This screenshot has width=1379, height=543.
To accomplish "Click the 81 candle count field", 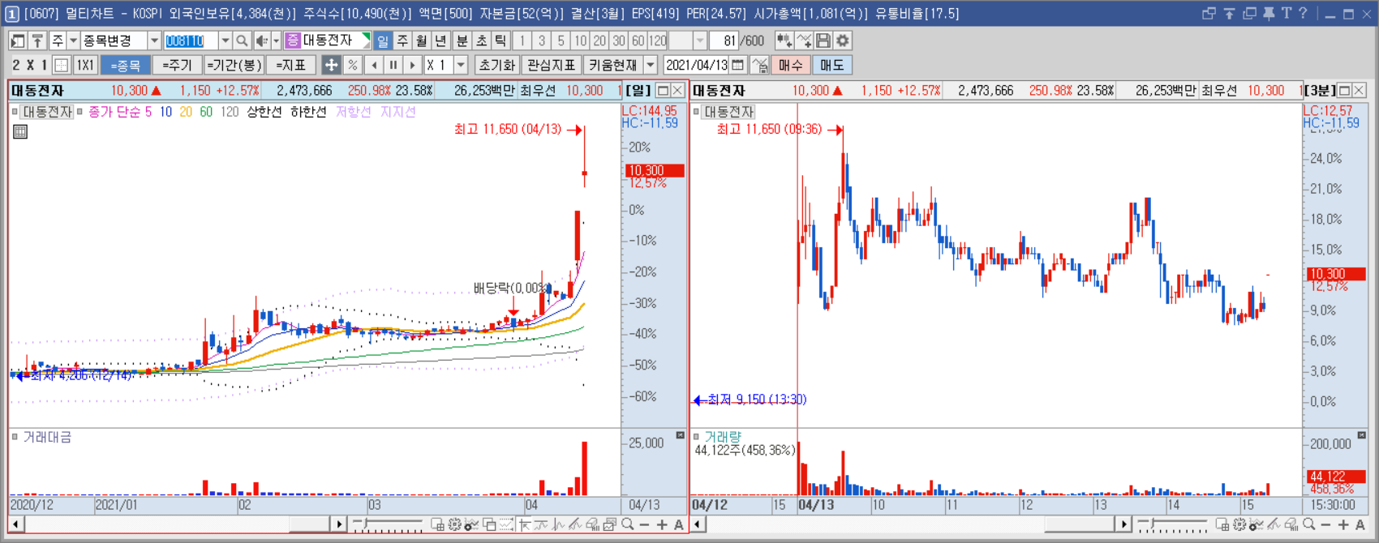I will pos(723,41).
